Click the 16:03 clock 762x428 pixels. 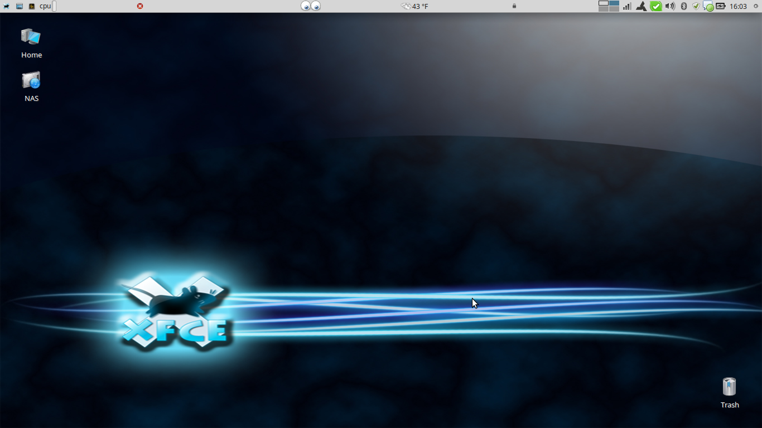pos(738,6)
